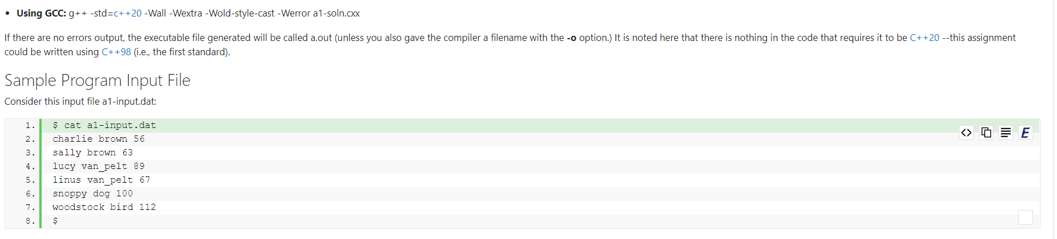This screenshot has height=239, width=1057.
Task: Click the blue italic E icon
Action: pyautogui.click(x=1025, y=133)
